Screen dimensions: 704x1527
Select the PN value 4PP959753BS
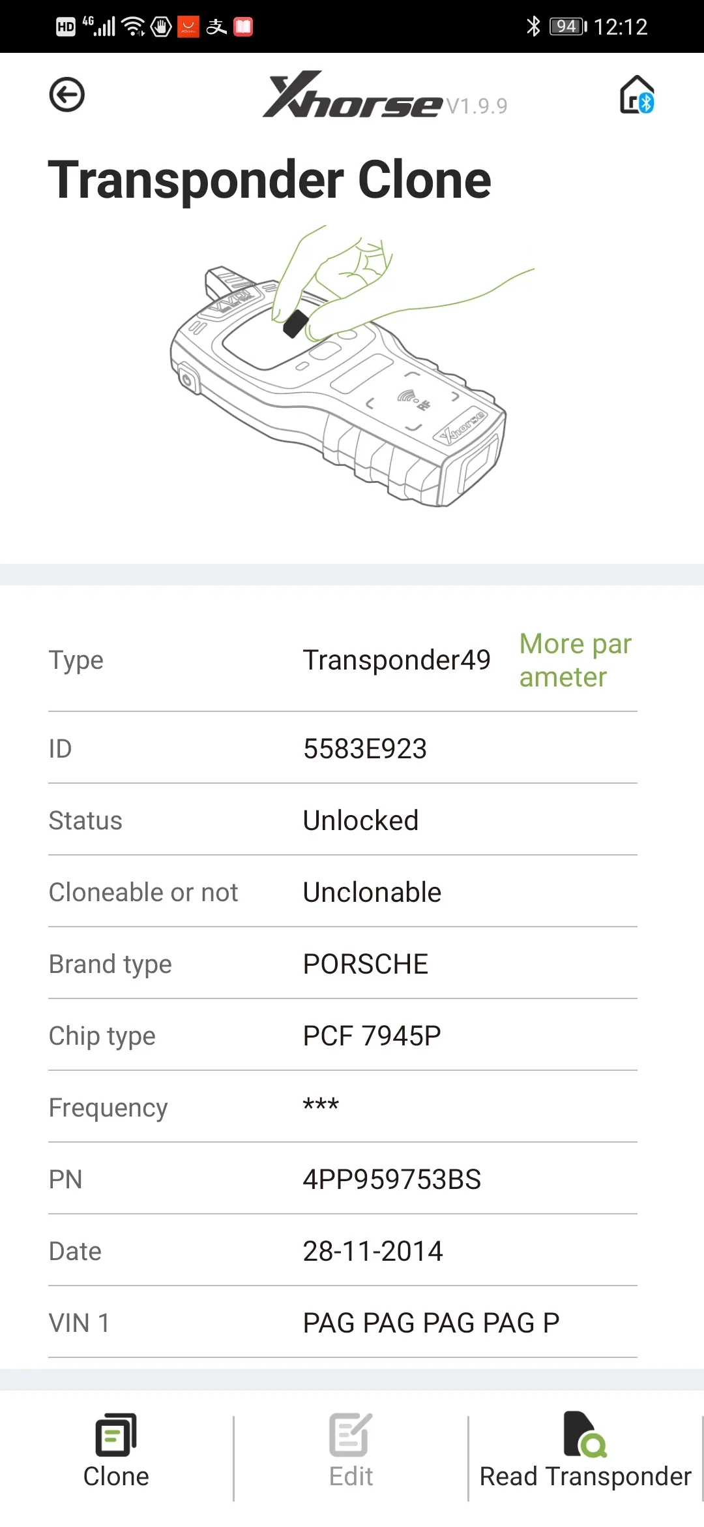[x=392, y=1179]
